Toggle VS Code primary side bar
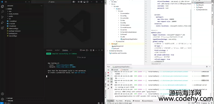This screenshot has width=214, height=104. (x=82, y=2)
